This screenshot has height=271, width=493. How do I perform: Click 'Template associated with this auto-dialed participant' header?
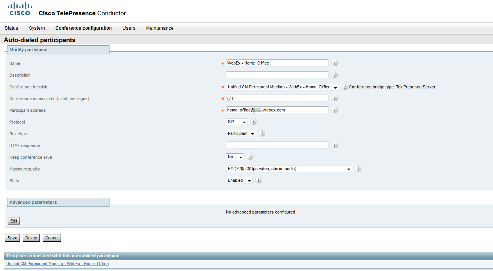coord(63,256)
